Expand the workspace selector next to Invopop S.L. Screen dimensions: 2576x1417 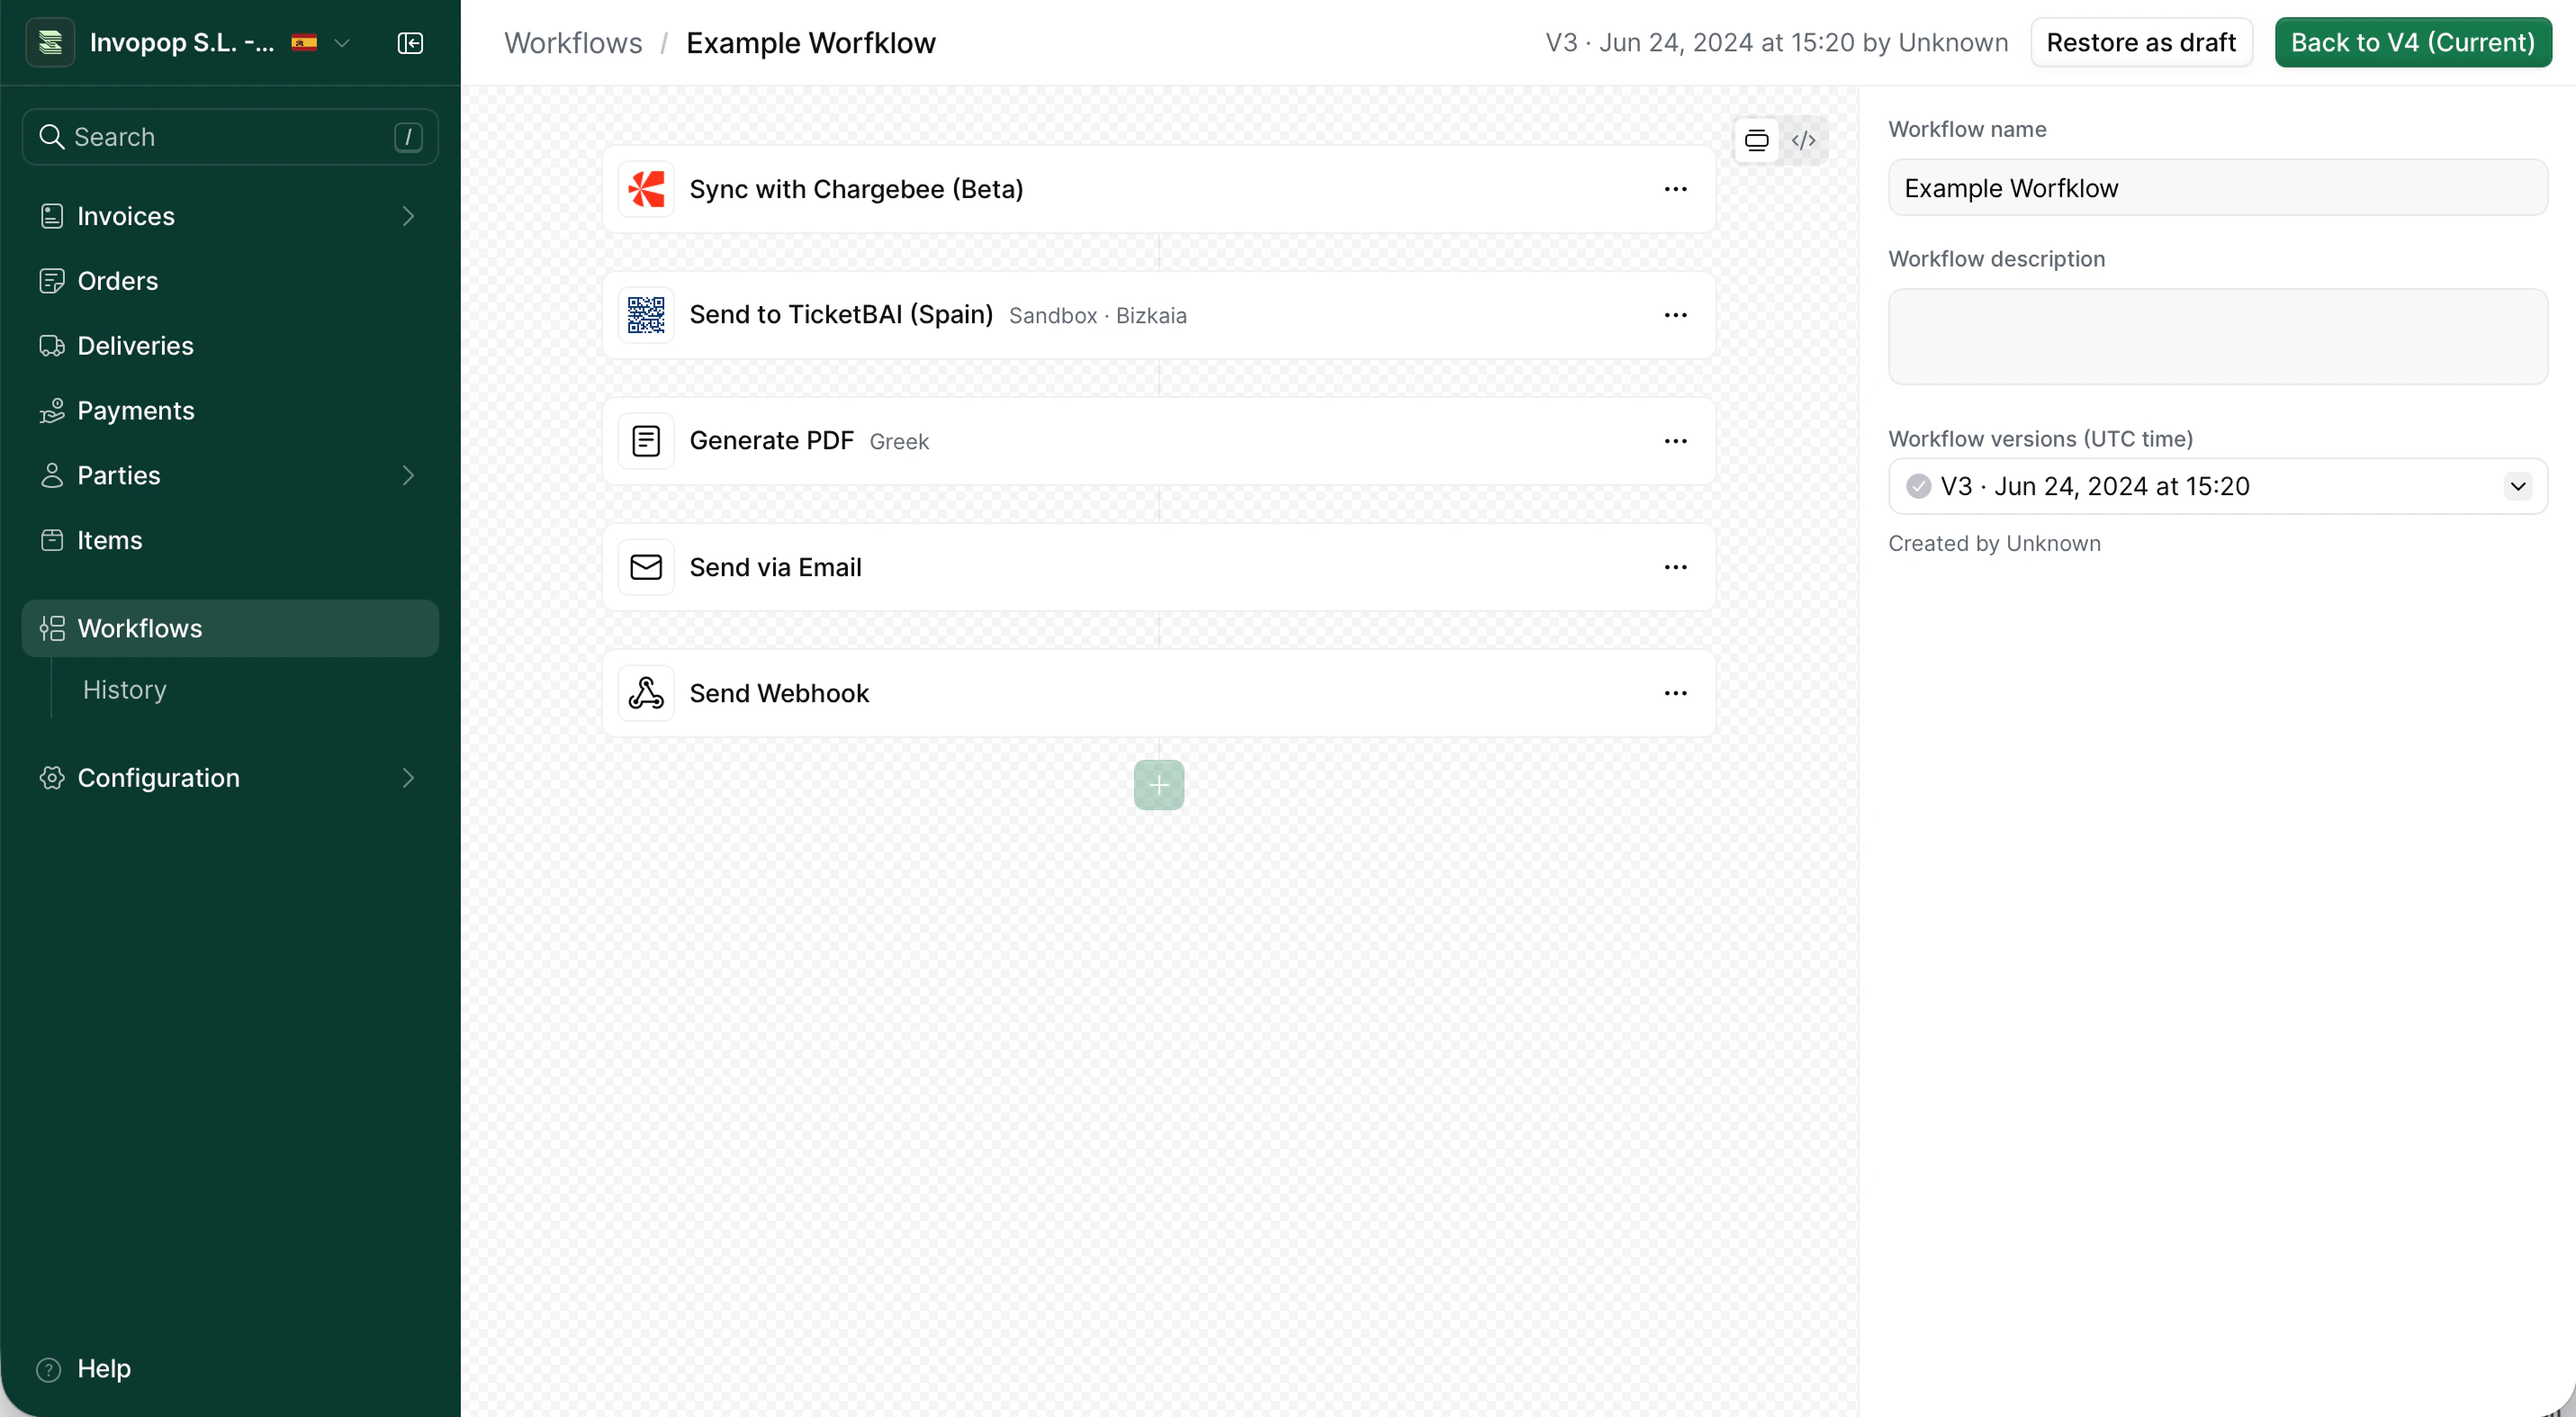[344, 43]
